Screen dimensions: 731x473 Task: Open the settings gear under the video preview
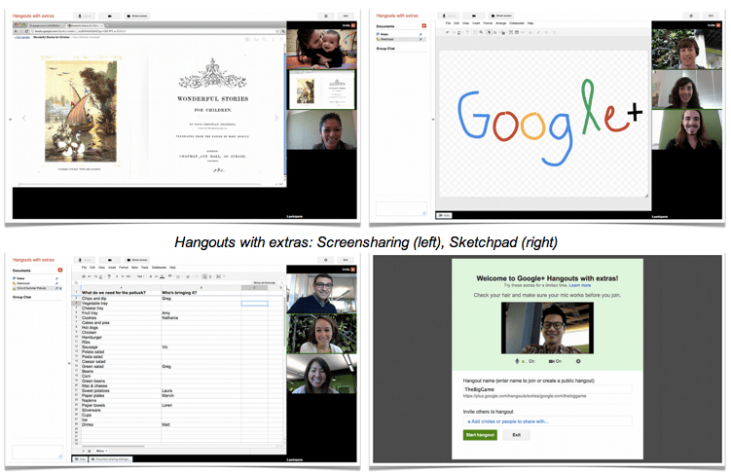point(577,360)
